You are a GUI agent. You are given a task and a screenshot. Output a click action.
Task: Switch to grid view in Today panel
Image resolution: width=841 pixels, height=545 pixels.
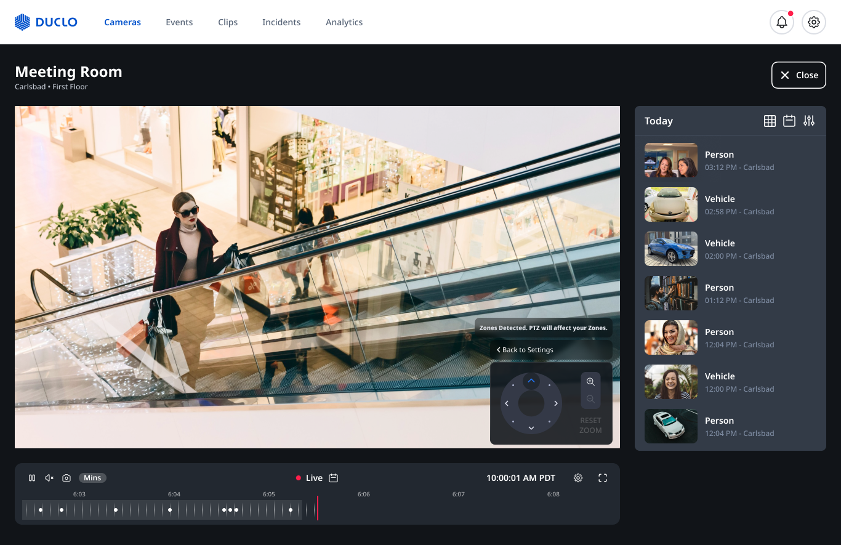[x=770, y=121]
